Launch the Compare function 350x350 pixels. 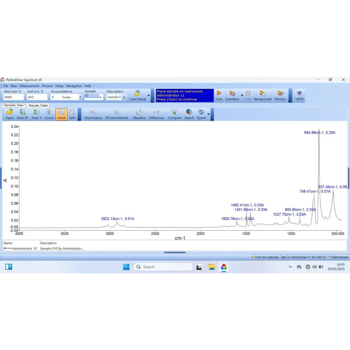(175, 114)
